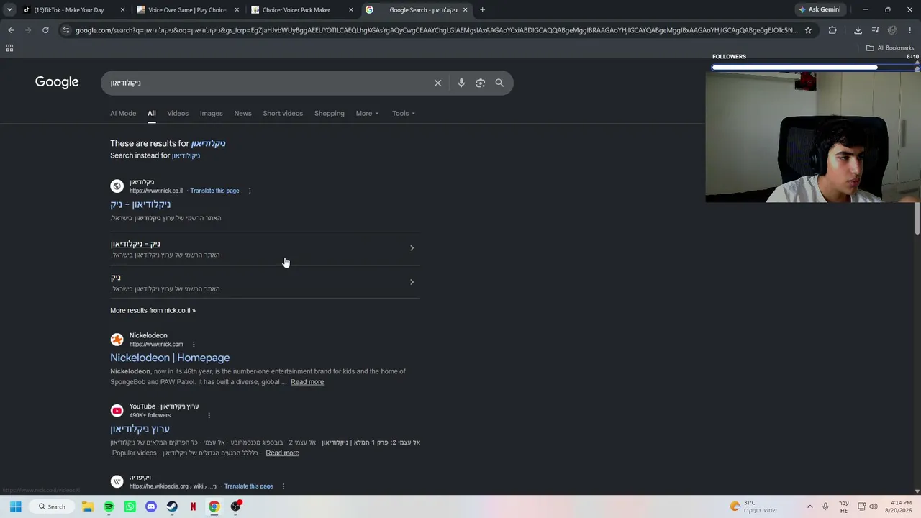Open Spotify from the taskbar
The width and height of the screenshot is (921, 518).
click(x=109, y=506)
